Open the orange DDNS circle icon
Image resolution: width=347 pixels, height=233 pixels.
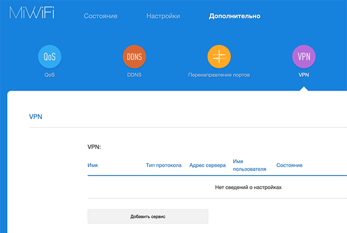coord(134,57)
